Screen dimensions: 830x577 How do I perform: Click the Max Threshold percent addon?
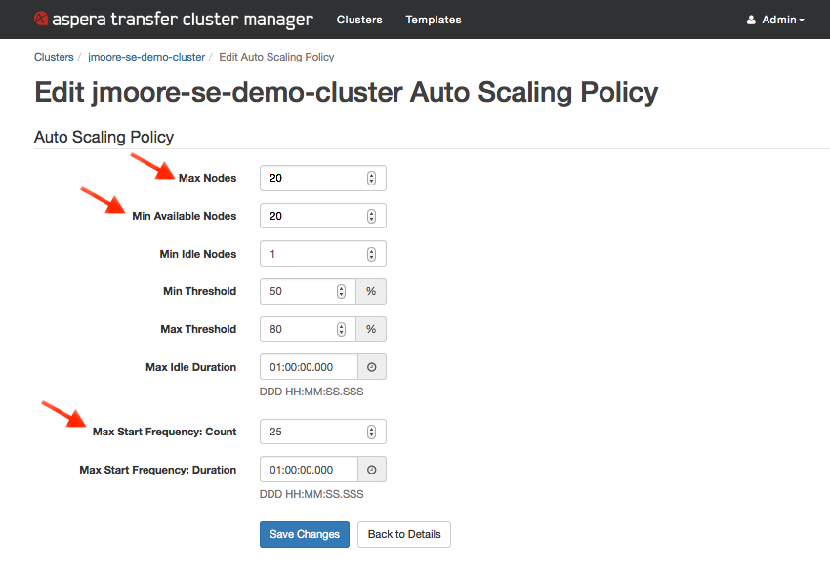(371, 329)
